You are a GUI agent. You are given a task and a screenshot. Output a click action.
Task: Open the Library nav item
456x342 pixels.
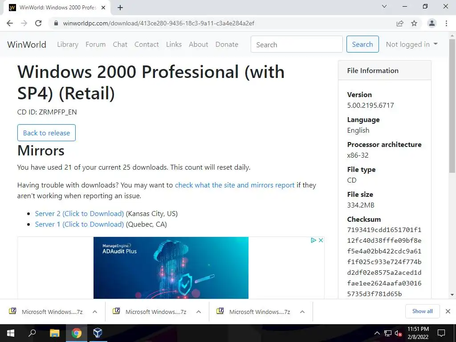68,45
